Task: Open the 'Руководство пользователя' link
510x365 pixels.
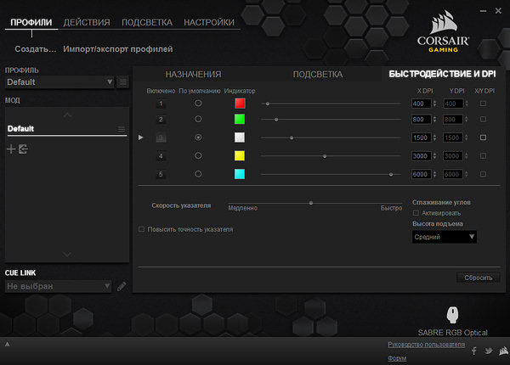Action: pyautogui.click(x=426, y=345)
